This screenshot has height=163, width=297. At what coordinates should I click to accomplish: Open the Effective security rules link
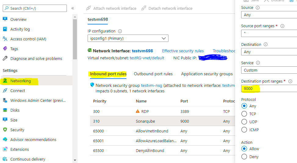[x=183, y=51]
